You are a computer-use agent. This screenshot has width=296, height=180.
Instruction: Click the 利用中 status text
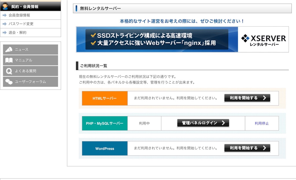coord(145,124)
